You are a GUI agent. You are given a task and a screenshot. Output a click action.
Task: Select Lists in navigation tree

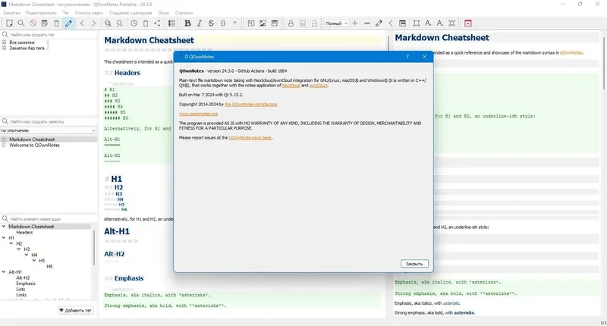pos(20,290)
